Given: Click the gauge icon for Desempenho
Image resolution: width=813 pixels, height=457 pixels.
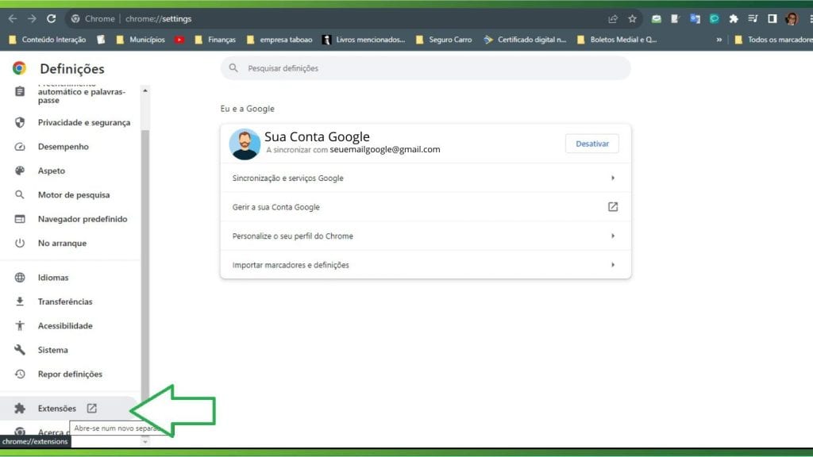Looking at the screenshot, I should pos(20,147).
